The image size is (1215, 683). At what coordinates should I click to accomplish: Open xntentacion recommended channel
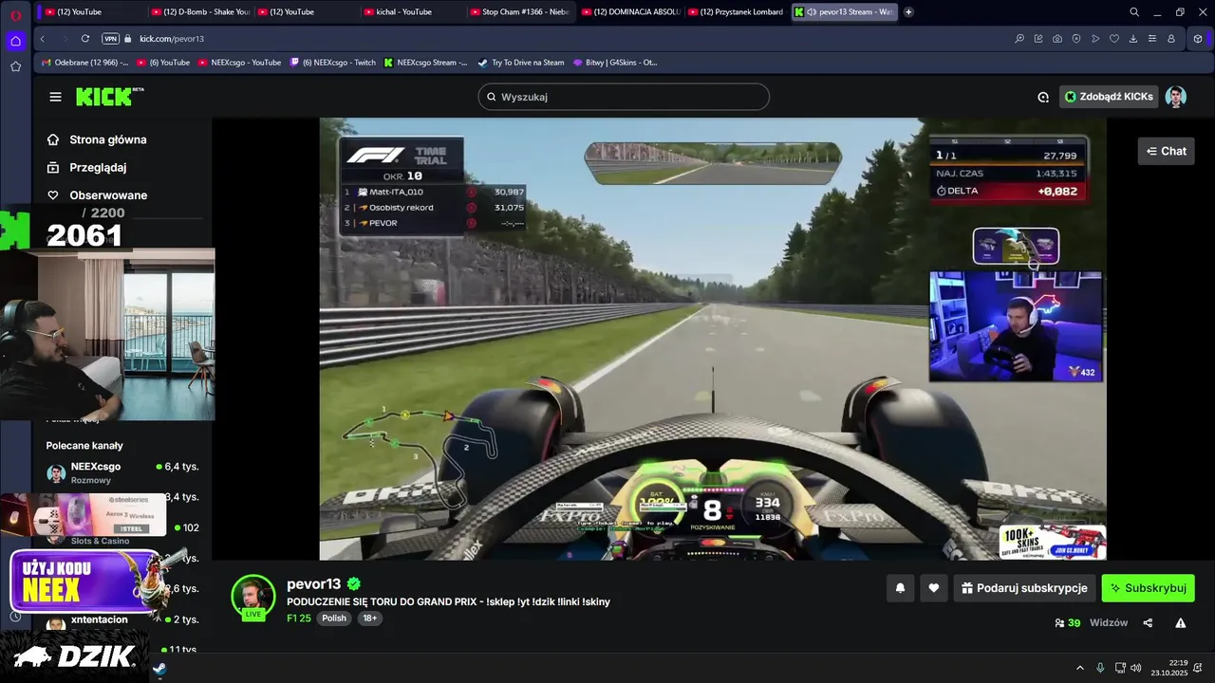[x=122, y=620]
